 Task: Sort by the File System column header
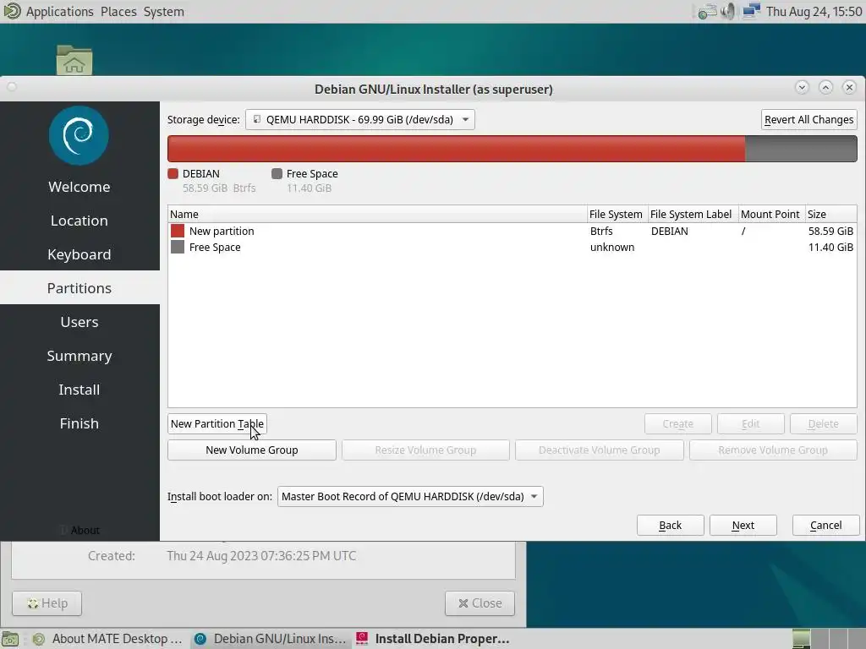(617, 214)
